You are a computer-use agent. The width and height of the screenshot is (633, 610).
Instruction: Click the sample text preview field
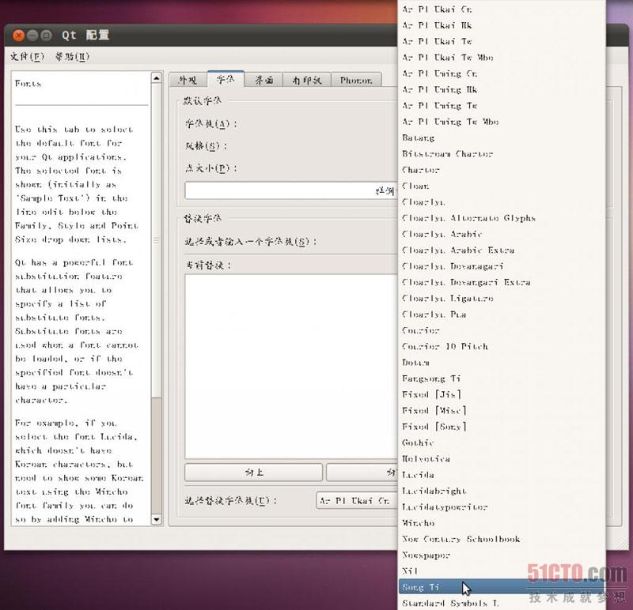pyautogui.click(x=291, y=190)
